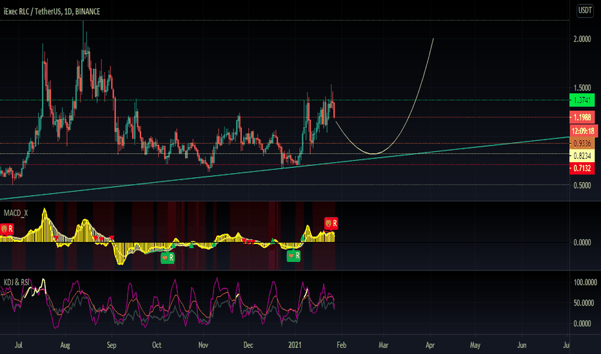Click the green bull R signal near 2021
Viewport: 601px width, 354px height.
293,256
